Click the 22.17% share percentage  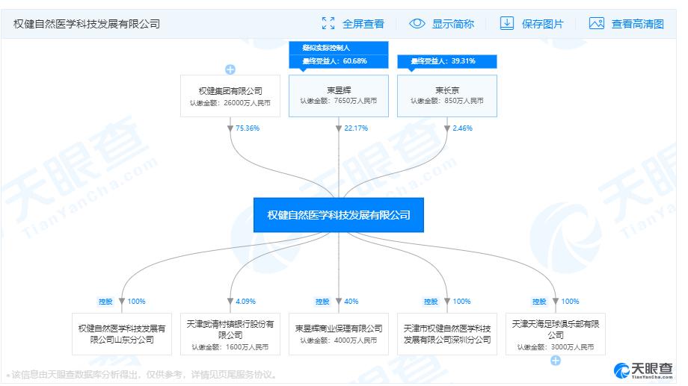[356, 128]
